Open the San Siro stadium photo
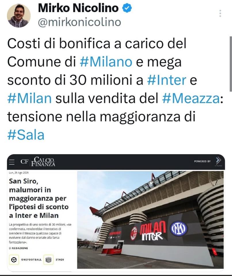 click(x=151, y=220)
